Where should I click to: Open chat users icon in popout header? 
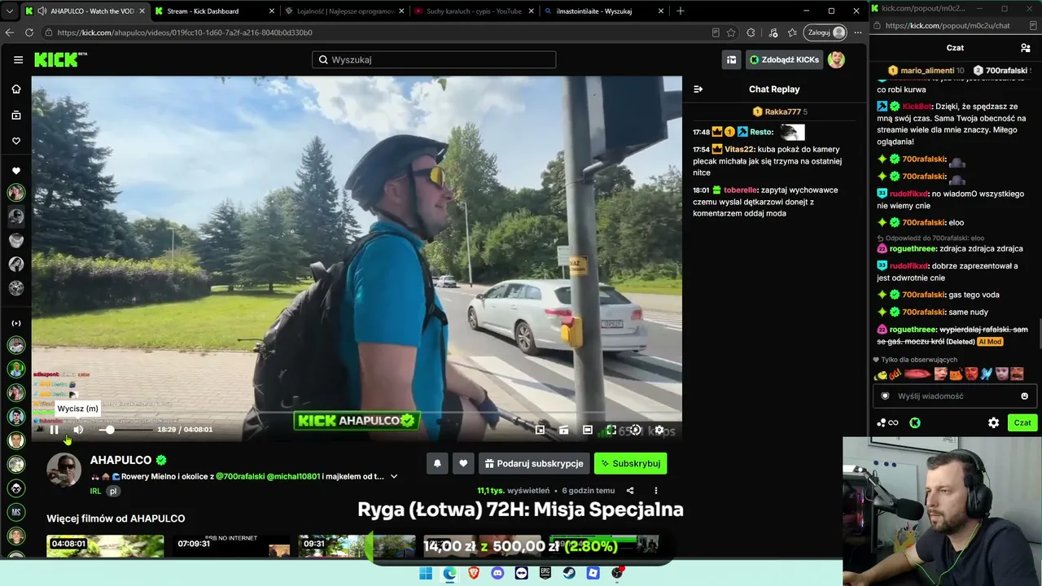tap(1025, 48)
